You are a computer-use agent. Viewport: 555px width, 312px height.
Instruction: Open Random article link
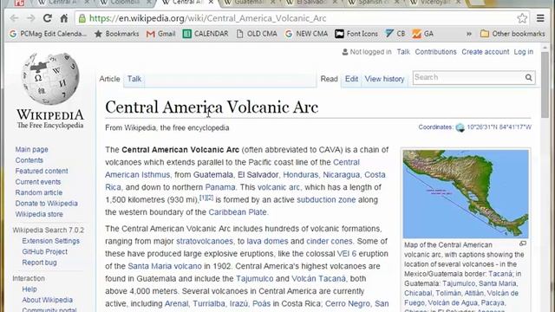click(x=38, y=192)
